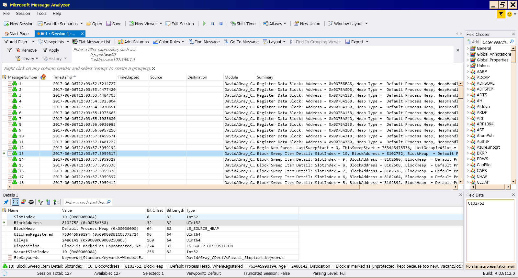This screenshot has height=278, width=518.
Task: Click the Edit Session button
Action: click(x=180, y=24)
